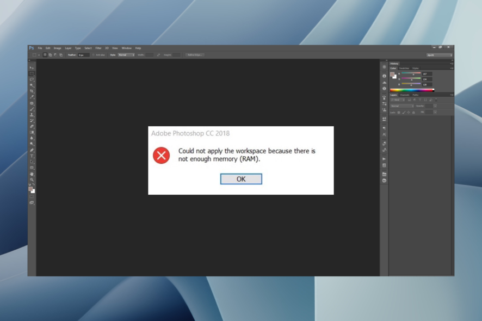482x321 pixels.
Task: Open the Layers panel flyout menu
Action: tap(452, 95)
